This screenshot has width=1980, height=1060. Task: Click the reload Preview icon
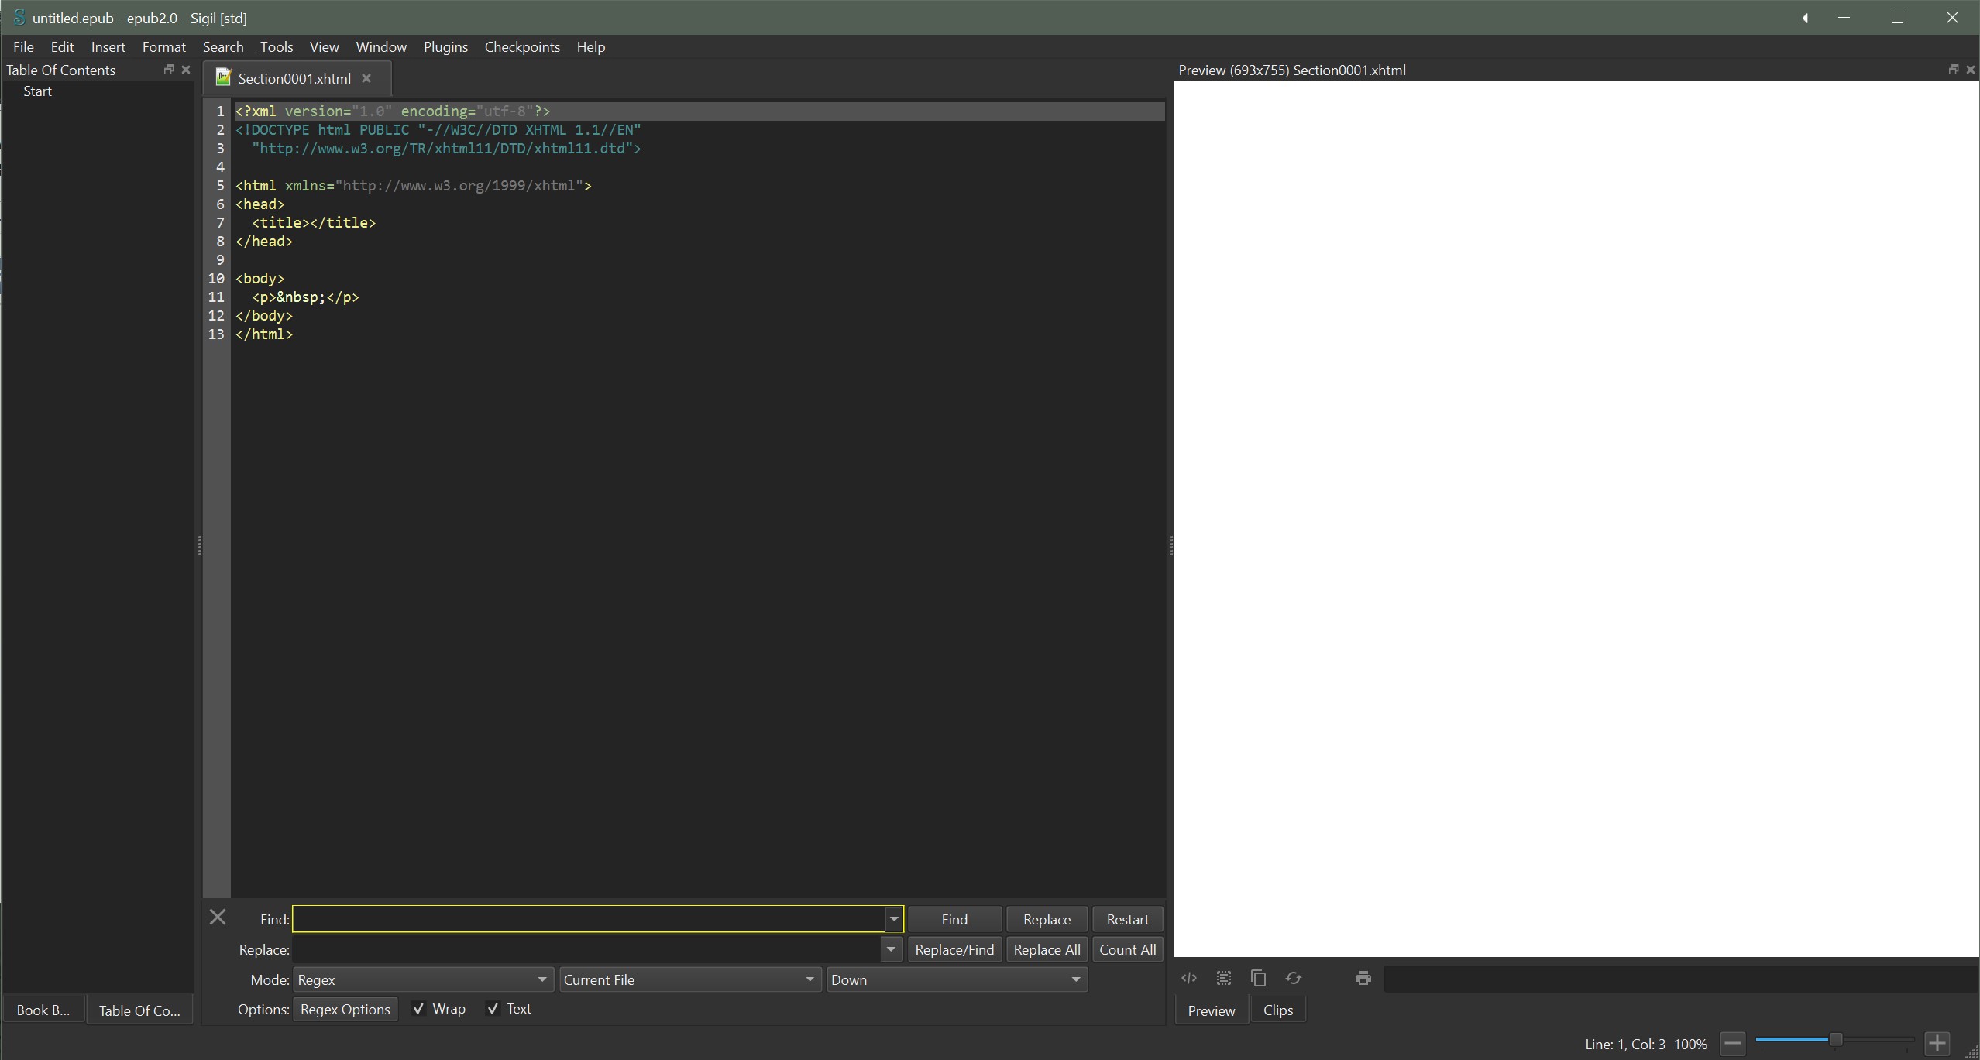point(1293,978)
